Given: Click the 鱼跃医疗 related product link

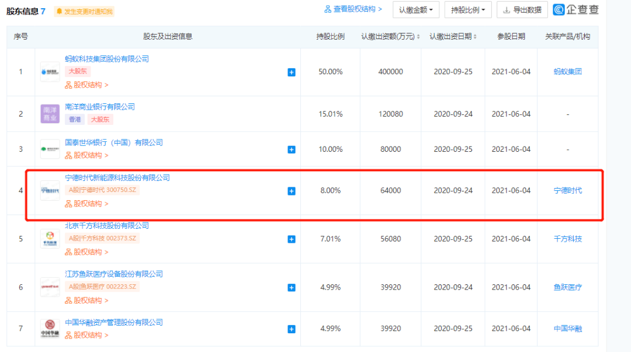Looking at the screenshot, I should [567, 287].
